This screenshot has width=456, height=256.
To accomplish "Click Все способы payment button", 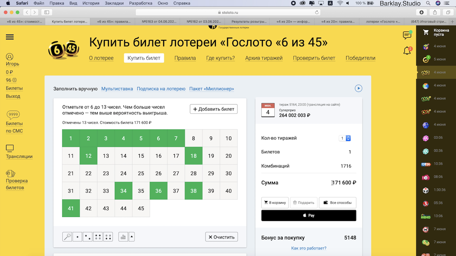I will coord(337,202).
